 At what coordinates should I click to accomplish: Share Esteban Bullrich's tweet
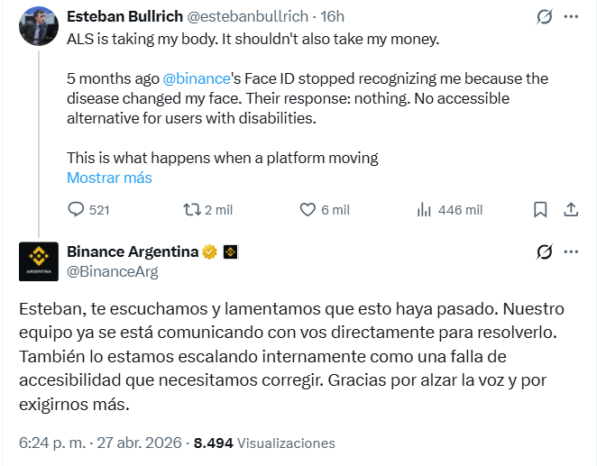coord(570,210)
